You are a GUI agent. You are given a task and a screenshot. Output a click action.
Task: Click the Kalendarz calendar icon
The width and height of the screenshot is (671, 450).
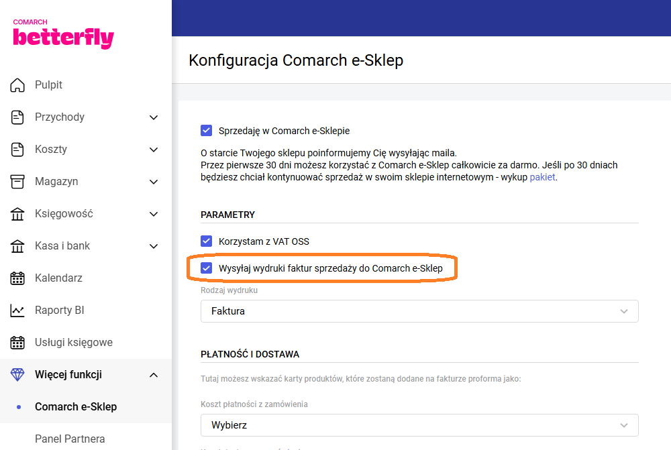(18, 278)
